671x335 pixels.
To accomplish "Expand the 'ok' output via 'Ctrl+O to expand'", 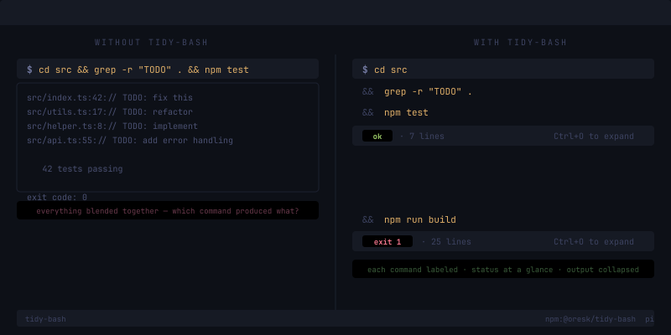I will [594, 137].
